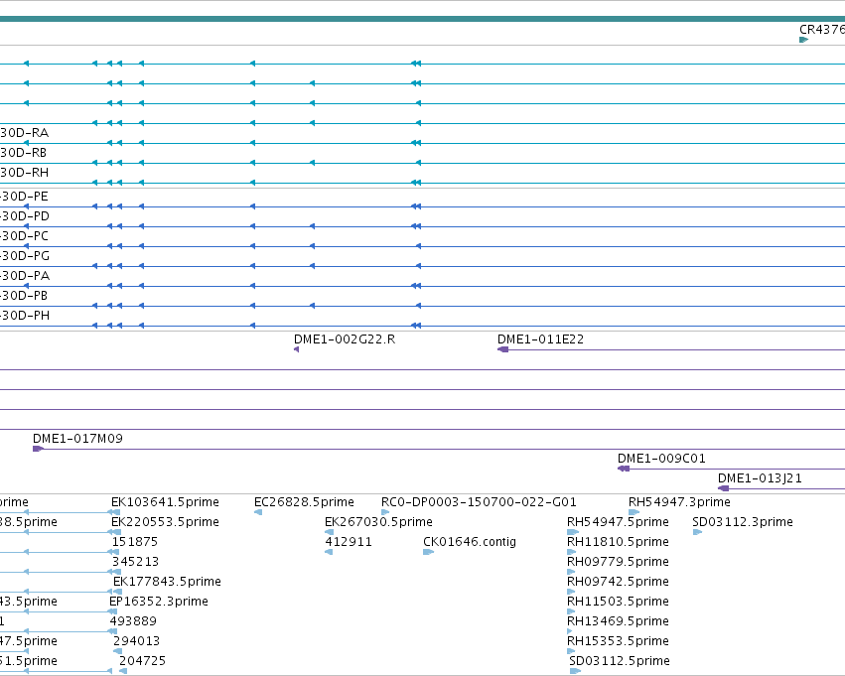Click the 30D-PD protein label
The width and height of the screenshot is (845, 676).
(x=25, y=216)
